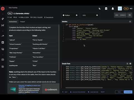Click the Output column header in table
The height and width of the screenshot is (100, 134).
coord(35,36)
